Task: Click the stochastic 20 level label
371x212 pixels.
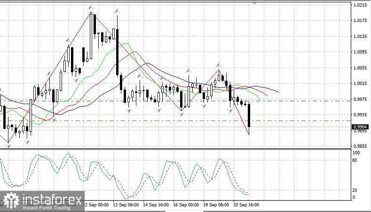Action: (x=356, y=190)
